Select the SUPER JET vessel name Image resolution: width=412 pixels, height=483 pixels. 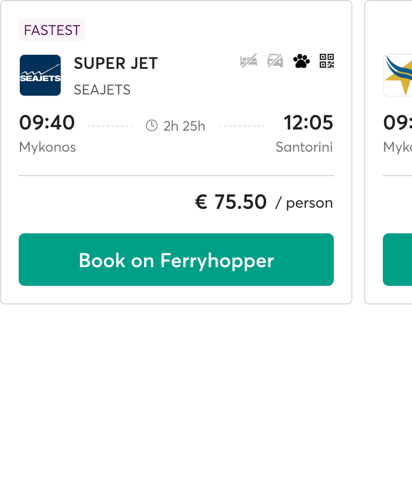point(116,64)
